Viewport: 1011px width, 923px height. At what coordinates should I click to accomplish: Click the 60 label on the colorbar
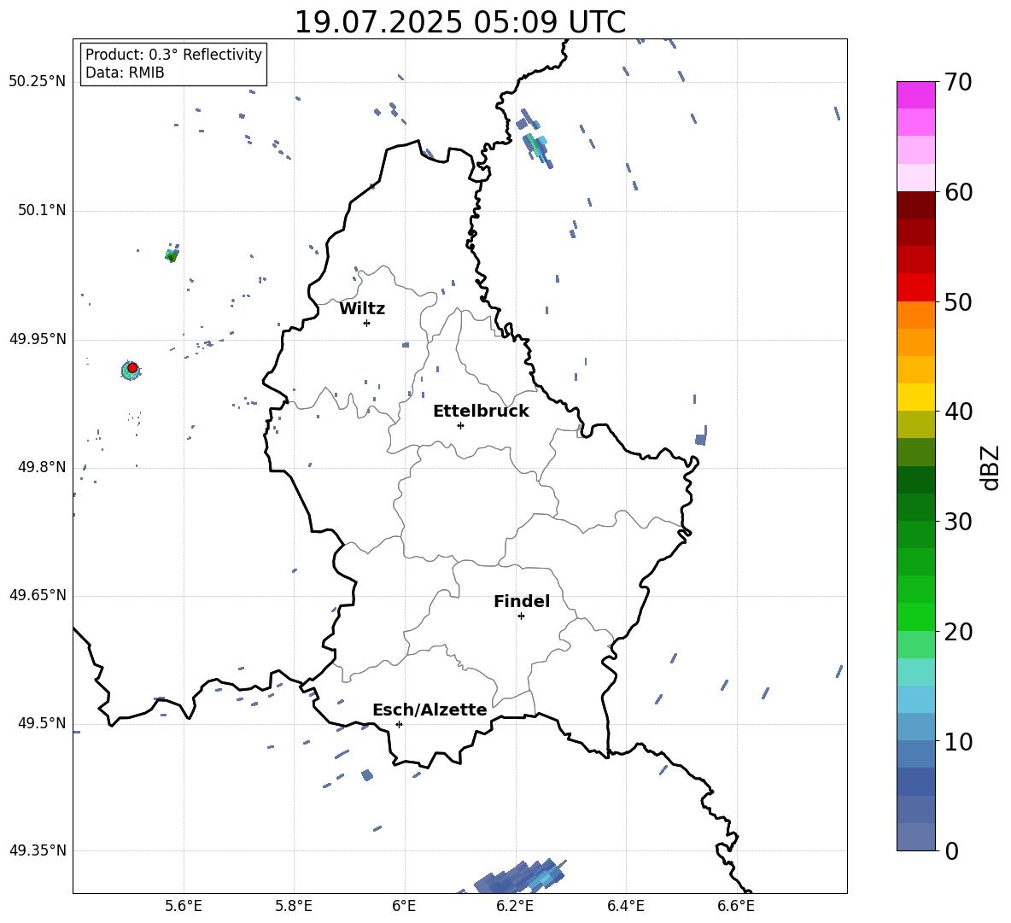pos(959,192)
